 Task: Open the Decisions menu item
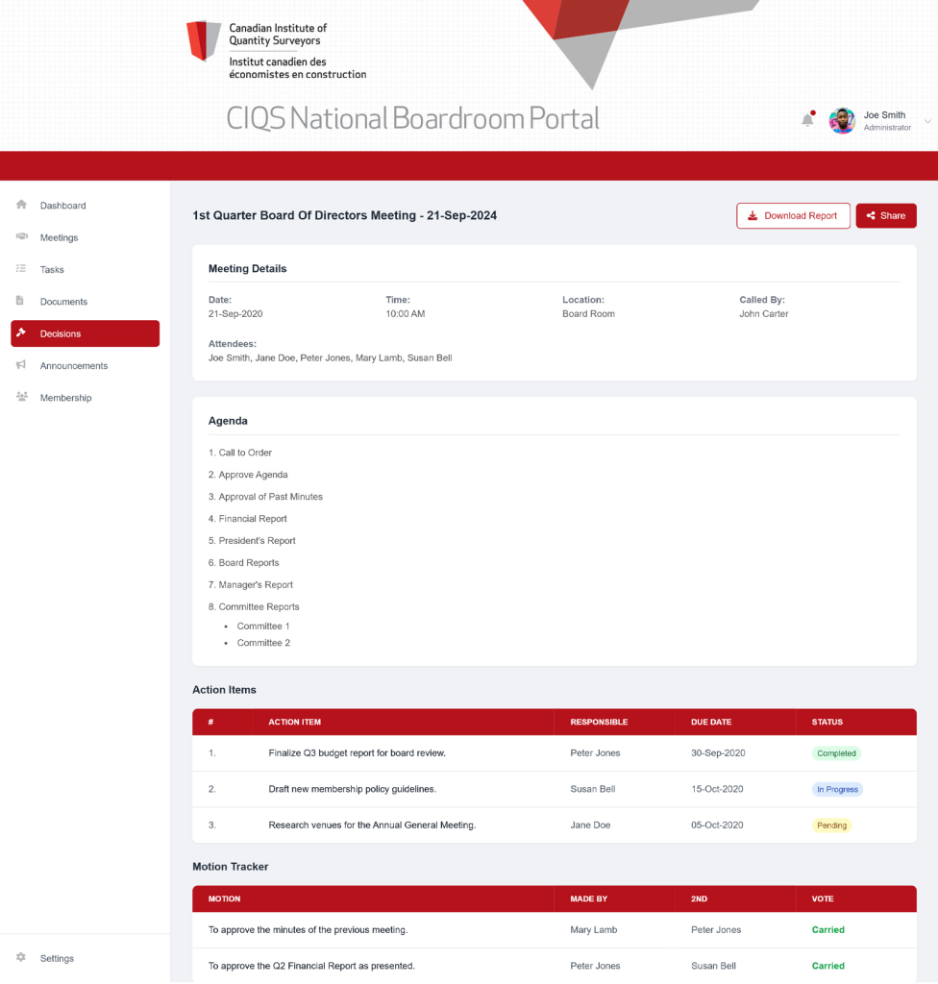[85, 333]
